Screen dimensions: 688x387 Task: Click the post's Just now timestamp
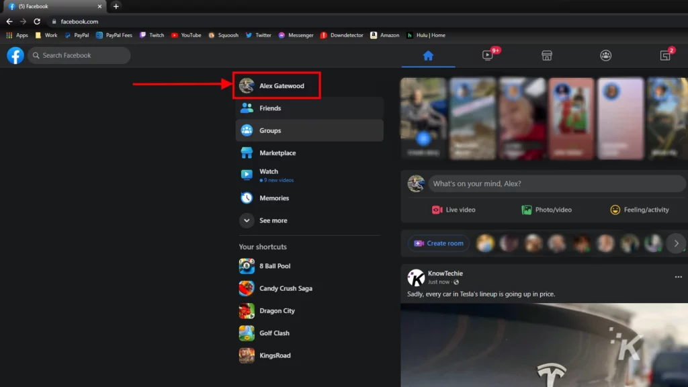[439, 282]
